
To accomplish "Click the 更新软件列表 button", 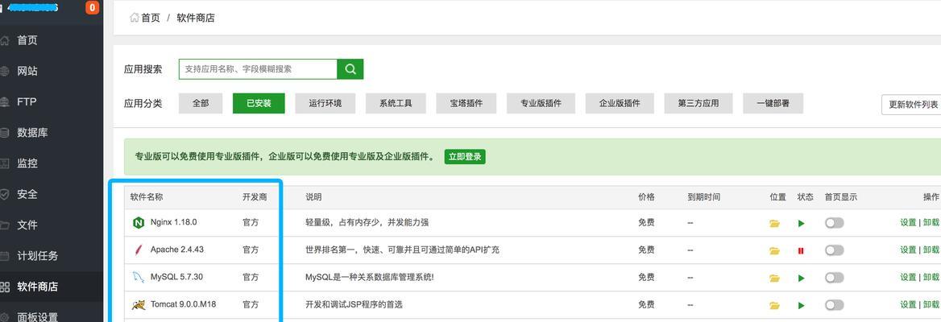I will tap(911, 105).
